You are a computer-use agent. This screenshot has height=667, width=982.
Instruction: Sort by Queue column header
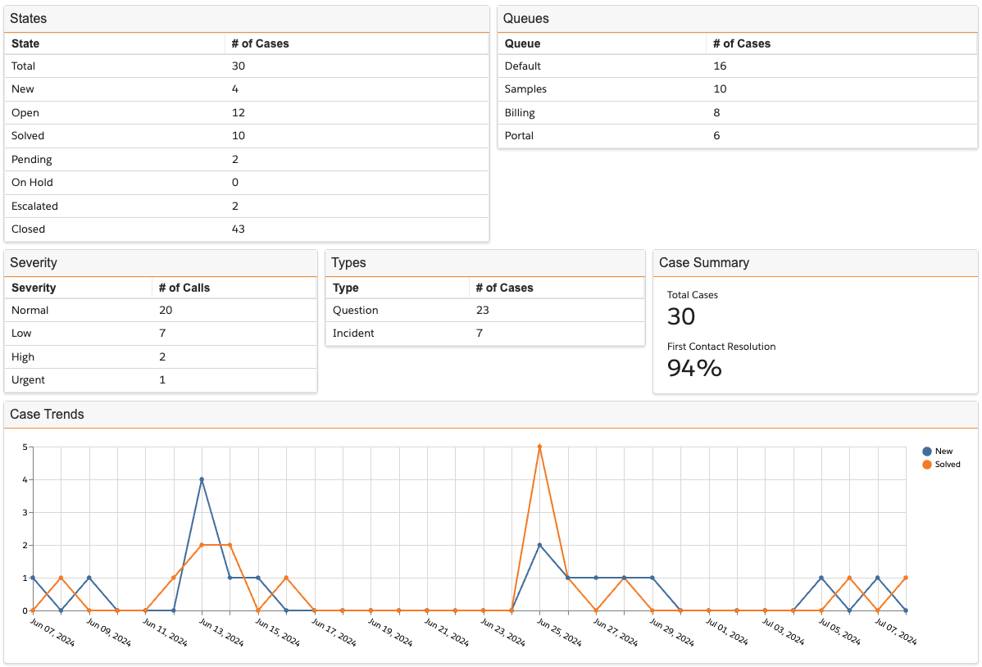(x=522, y=43)
